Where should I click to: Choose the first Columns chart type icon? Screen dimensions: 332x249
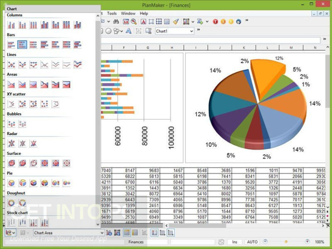coord(11,25)
